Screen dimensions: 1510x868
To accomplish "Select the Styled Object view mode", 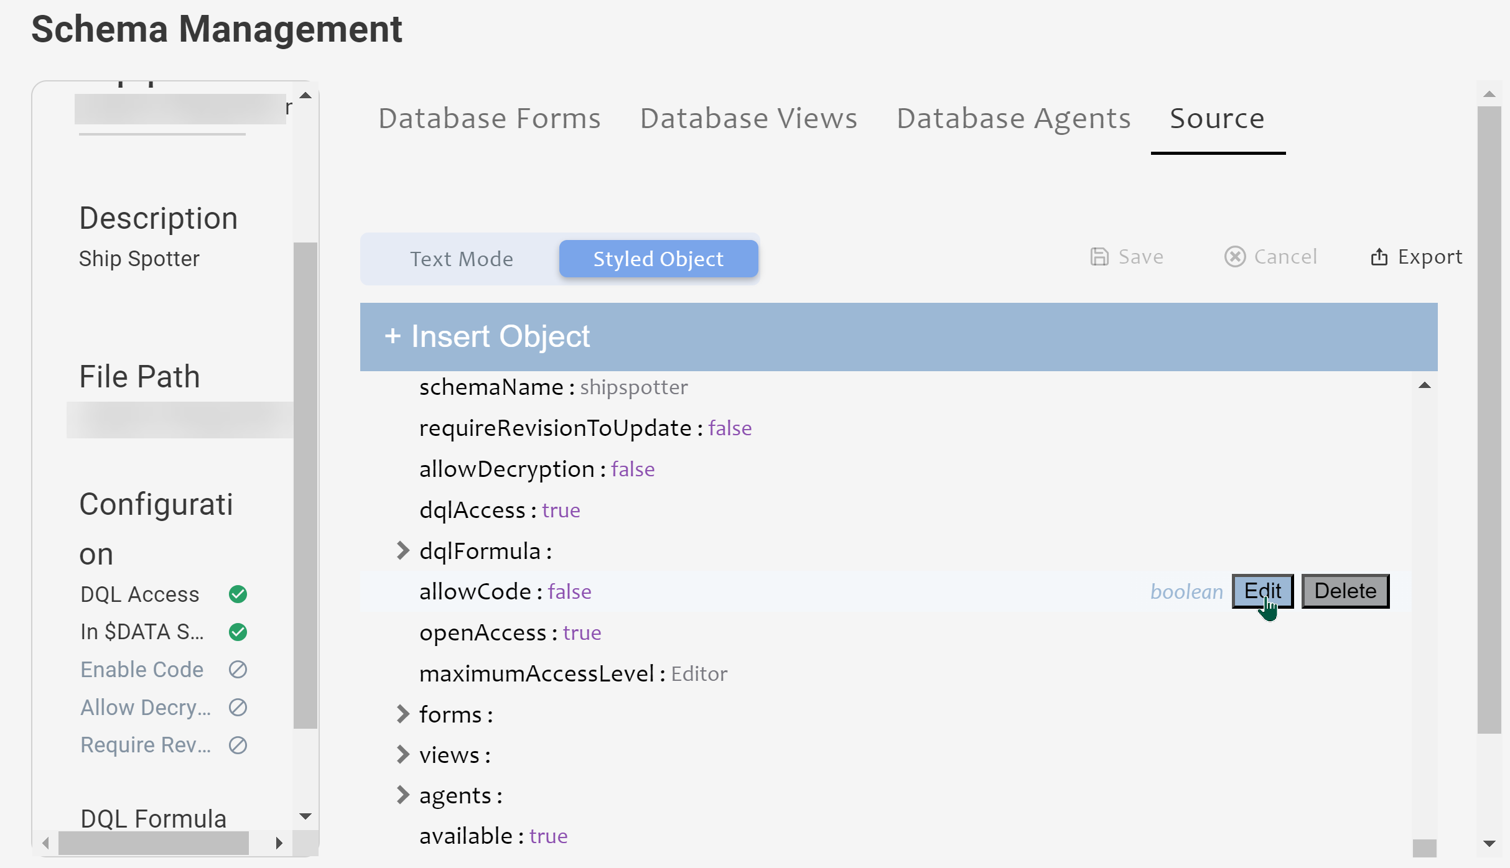I will coord(658,259).
